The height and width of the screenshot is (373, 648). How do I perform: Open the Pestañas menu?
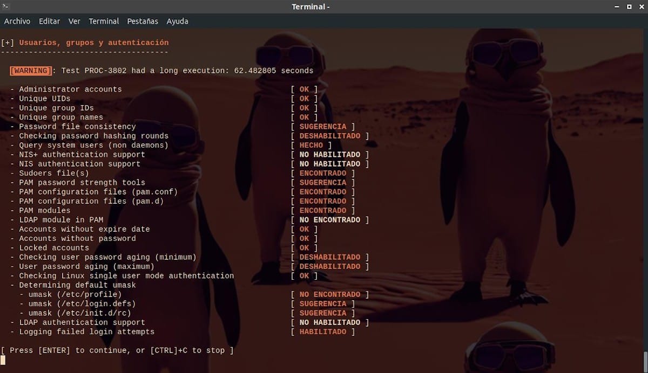click(x=143, y=21)
